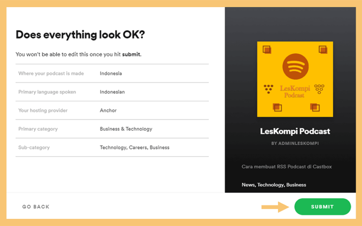Click the 'Anchor' hosting provider value
Viewport: 362px width, 226px height.
(x=108, y=110)
